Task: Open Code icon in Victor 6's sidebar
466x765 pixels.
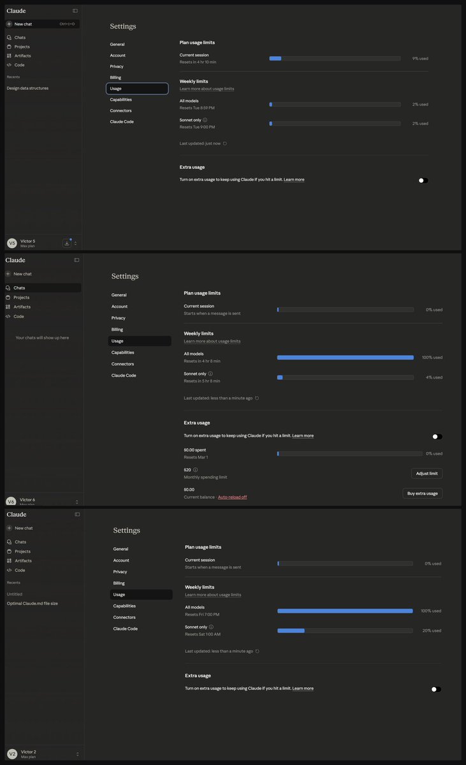Action: [x=8, y=316]
